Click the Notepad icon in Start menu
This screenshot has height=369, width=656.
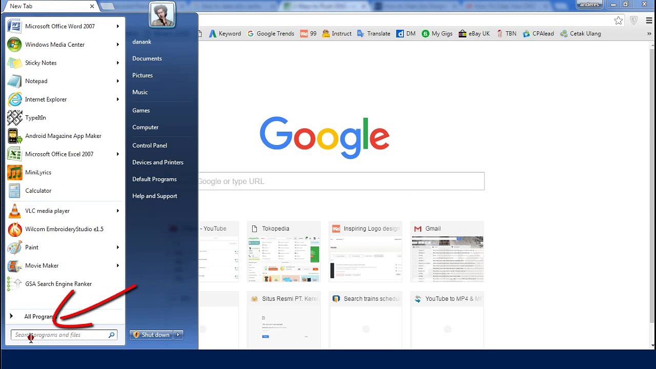coord(14,81)
